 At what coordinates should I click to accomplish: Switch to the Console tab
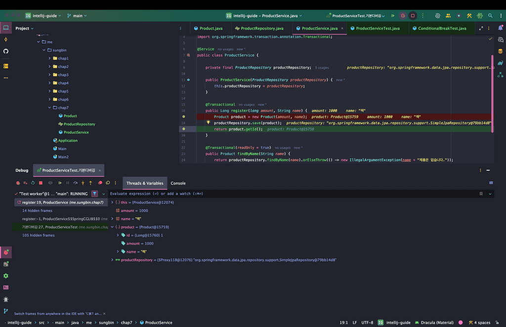[178, 183]
